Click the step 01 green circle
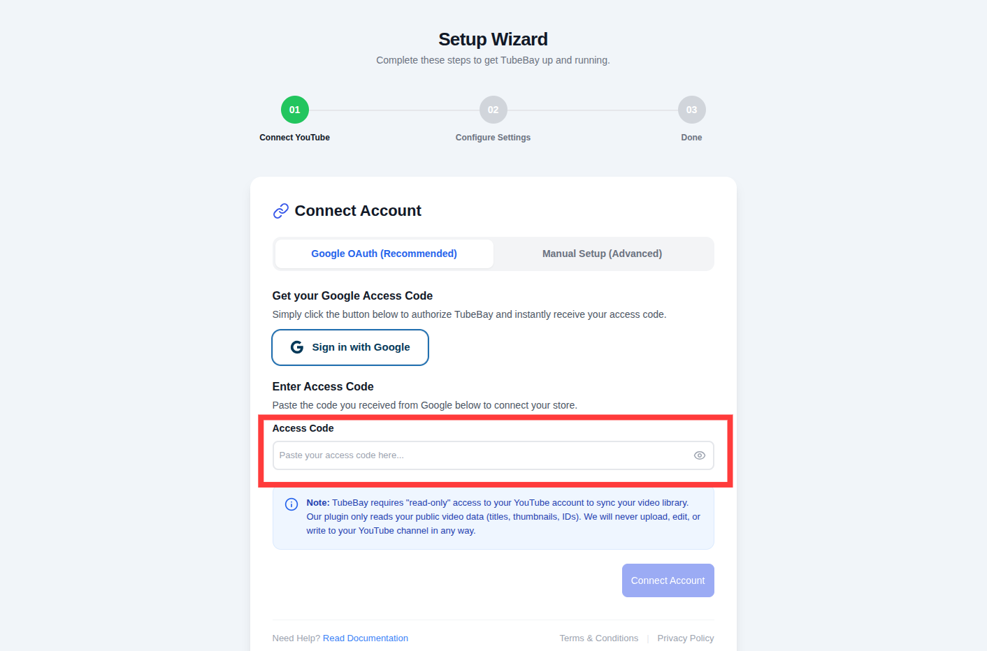Viewport: 987px width, 651px height. coord(295,110)
